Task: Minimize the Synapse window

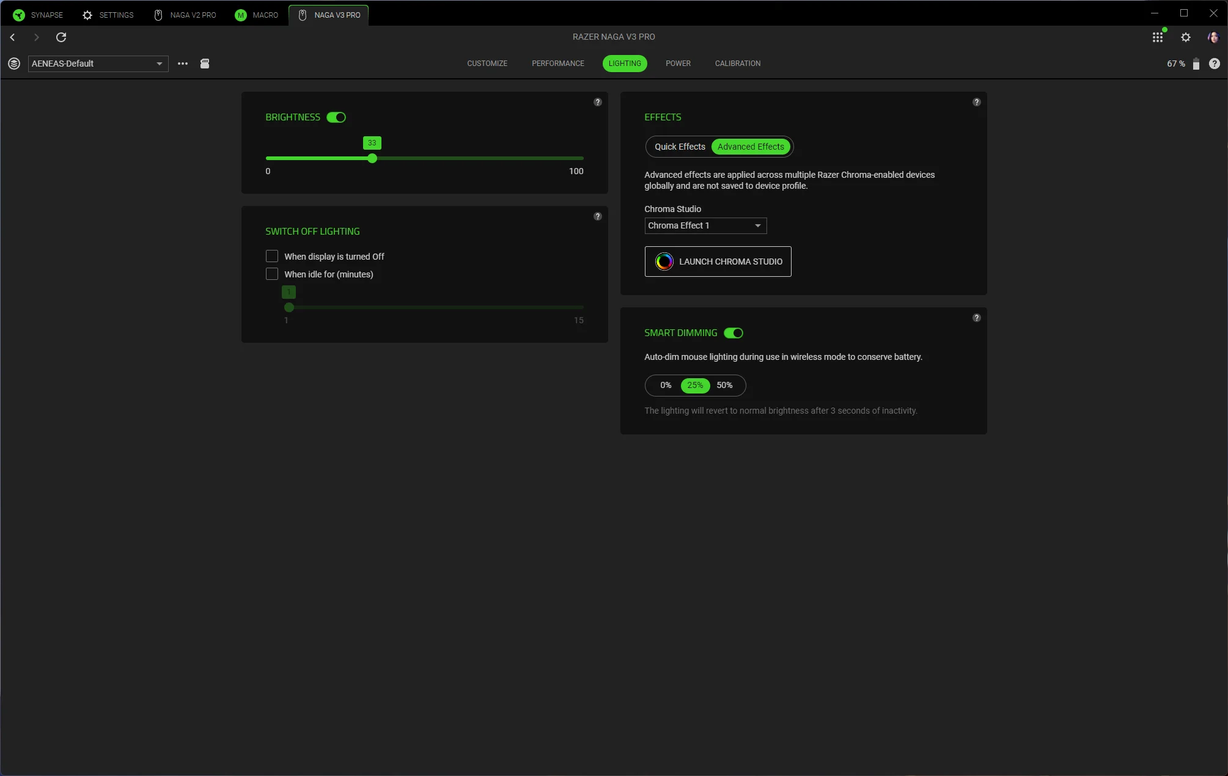Action: (x=1155, y=13)
